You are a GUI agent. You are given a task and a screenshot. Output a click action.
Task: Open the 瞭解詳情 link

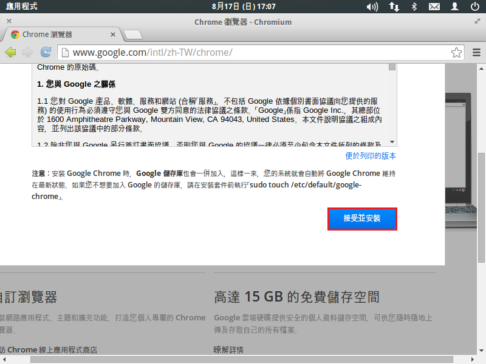pyautogui.click(x=228, y=350)
